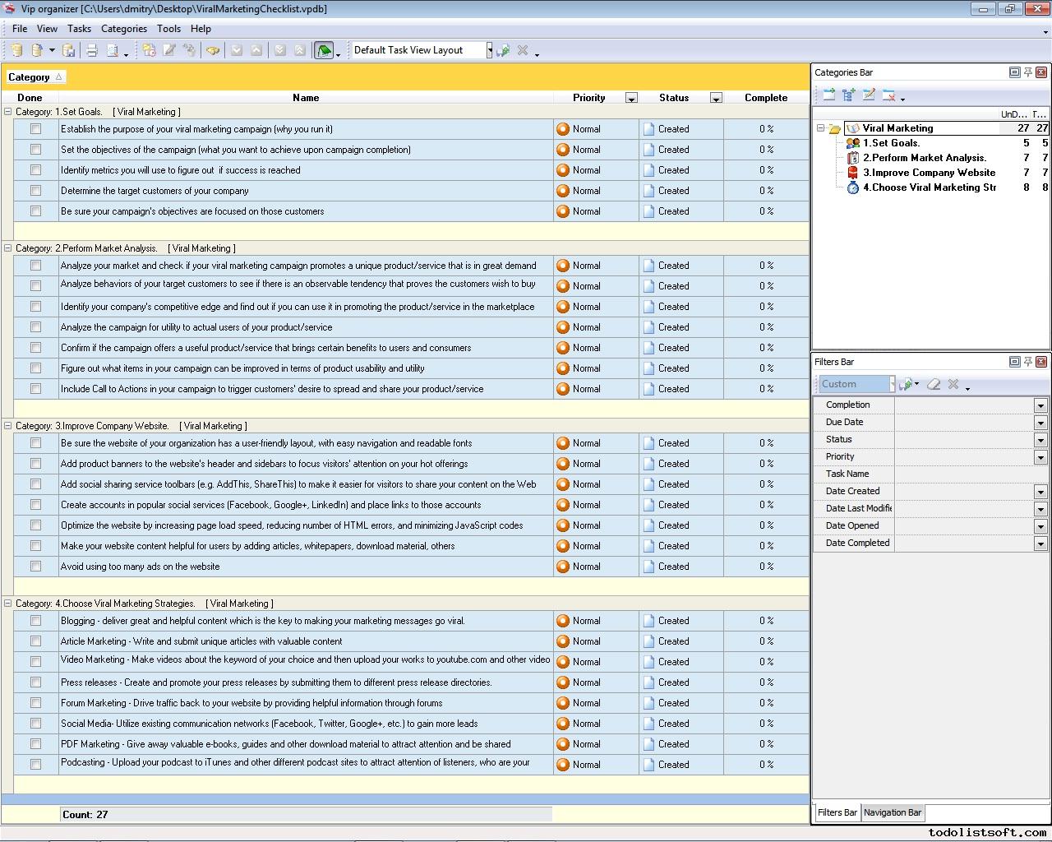Collapse the '2.Perform Market Analysis' category group
This screenshot has height=842, width=1052.
[x=8, y=248]
